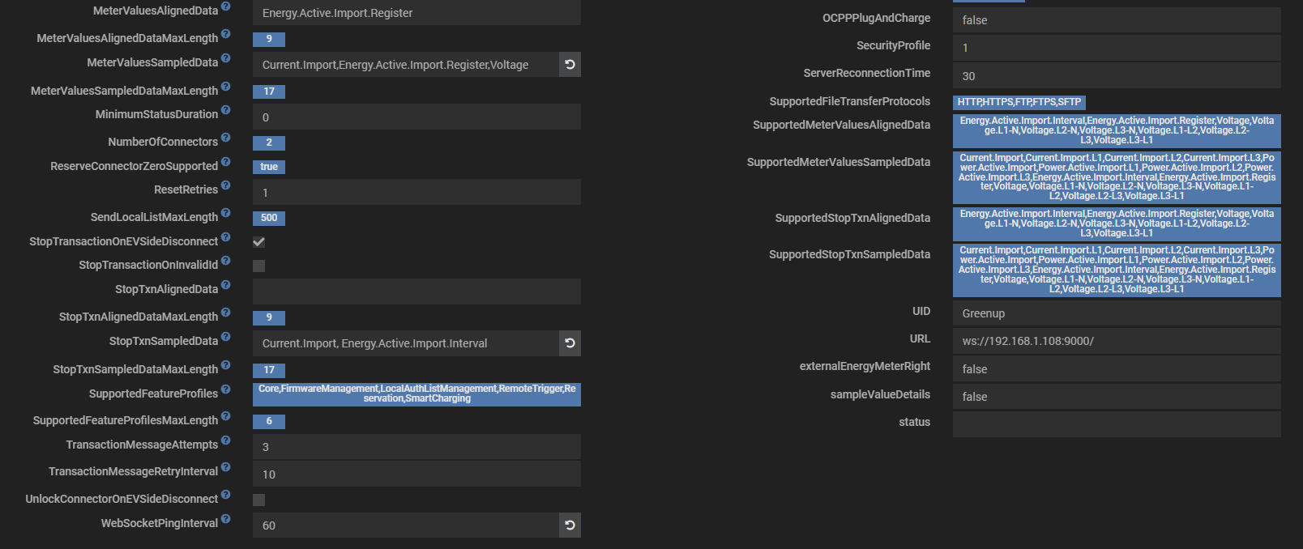This screenshot has height=549, width=1303.
Task: View help for SupportedFeatureProfiles
Action: point(226,390)
